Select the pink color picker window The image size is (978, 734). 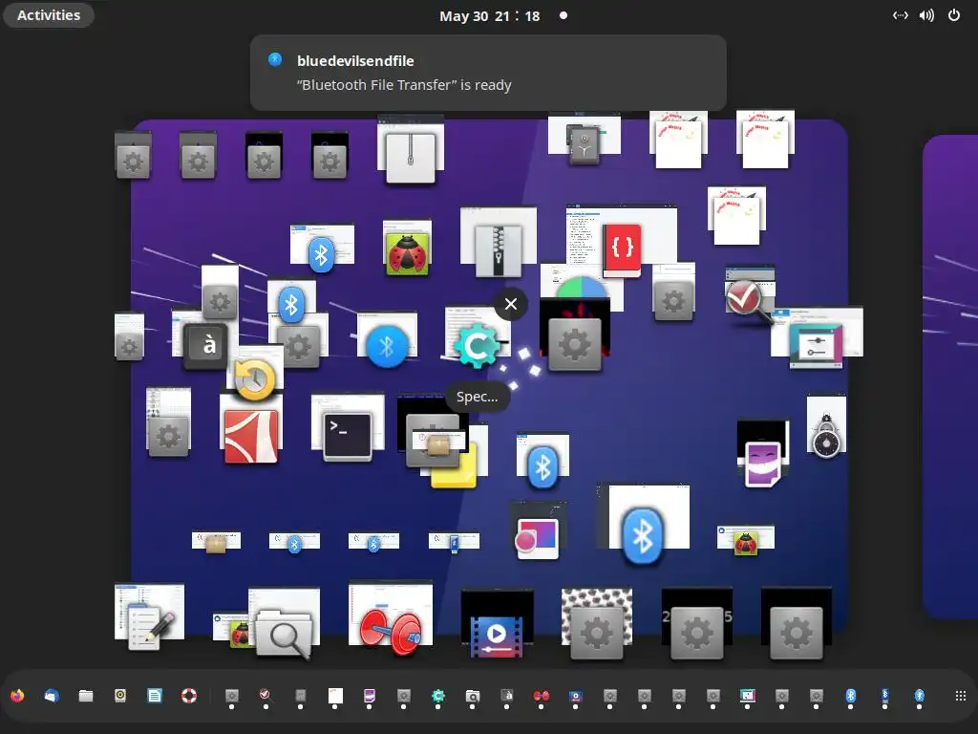coord(538,530)
